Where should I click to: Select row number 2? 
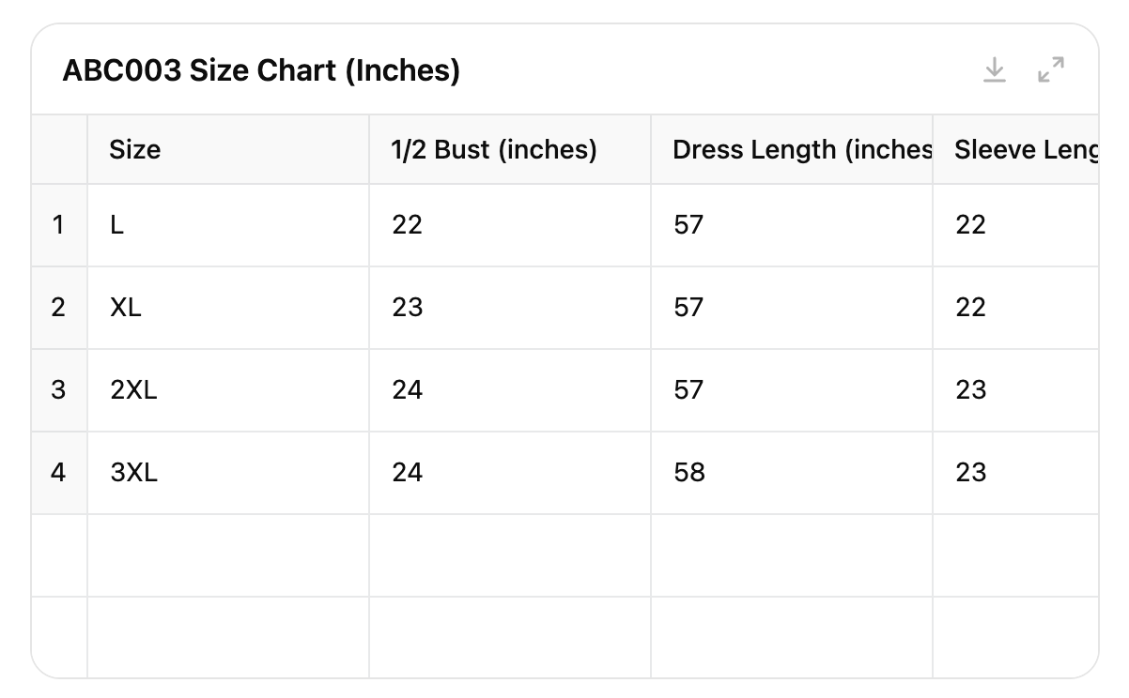click(x=58, y=308)
